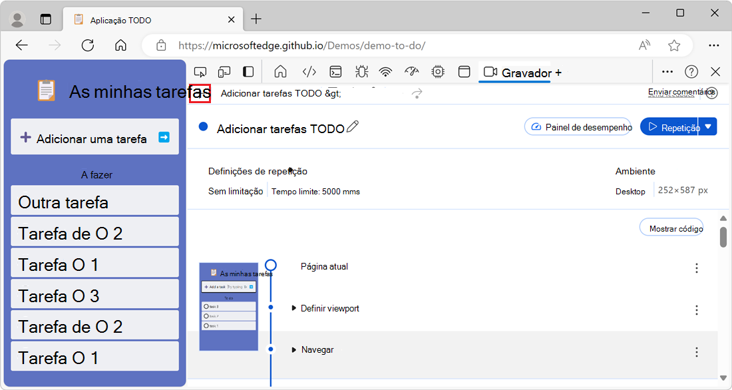
Task: Click the Desktop environment label
Action: (x=630, y=192)
